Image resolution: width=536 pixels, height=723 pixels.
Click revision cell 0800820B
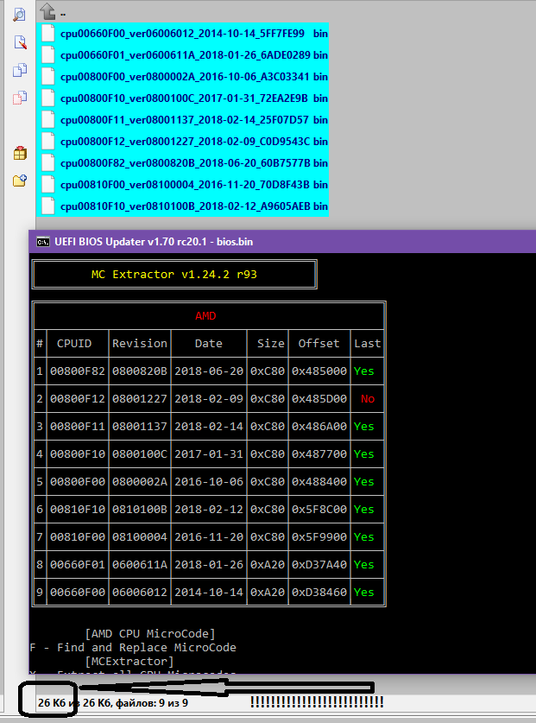tap(140, 371)
